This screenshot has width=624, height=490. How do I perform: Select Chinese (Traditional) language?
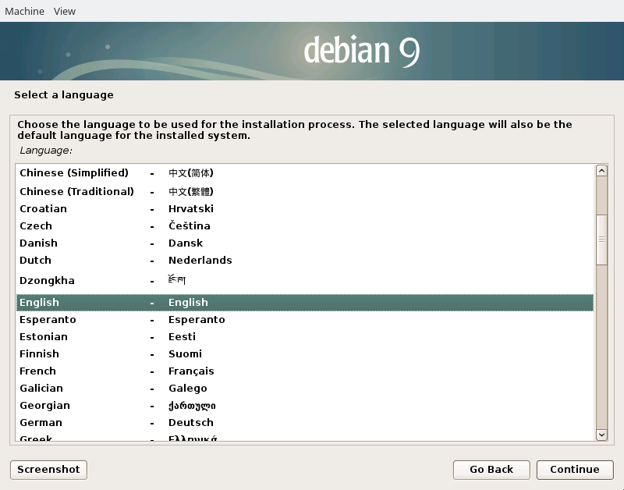click(x=305, y=191)
